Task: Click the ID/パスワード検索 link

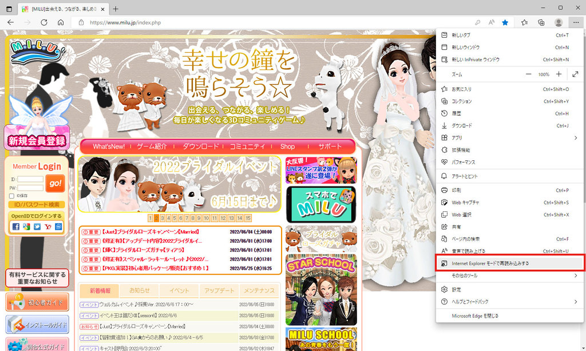Action: 37,204
